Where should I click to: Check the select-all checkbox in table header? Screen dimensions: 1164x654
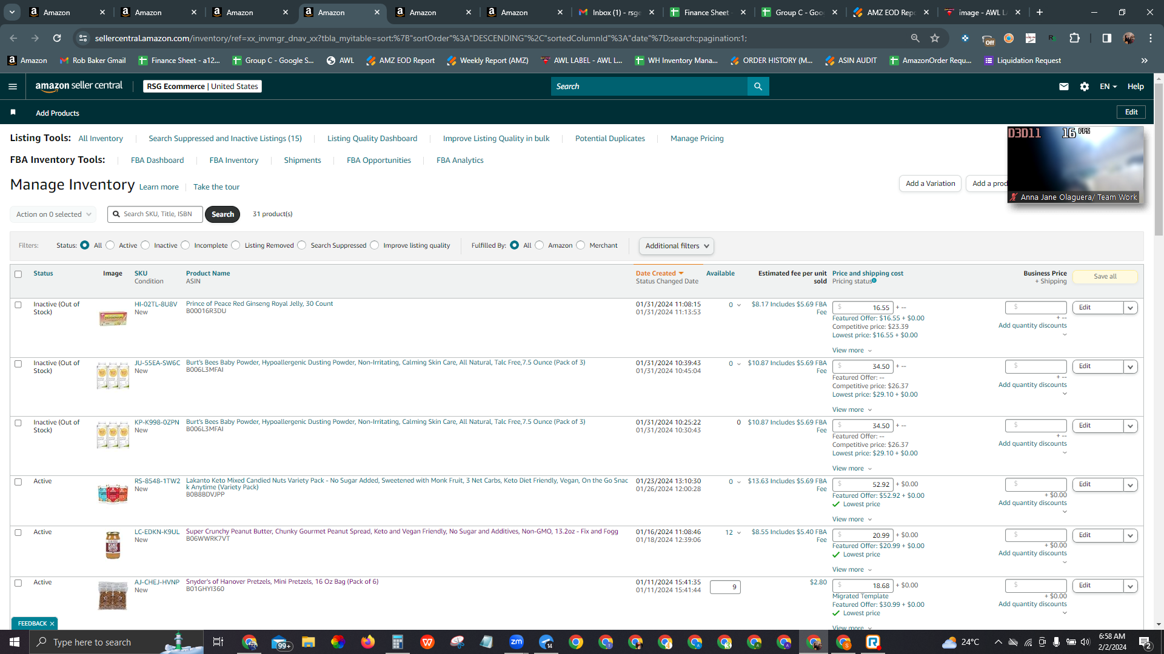[x=18, y=274]
